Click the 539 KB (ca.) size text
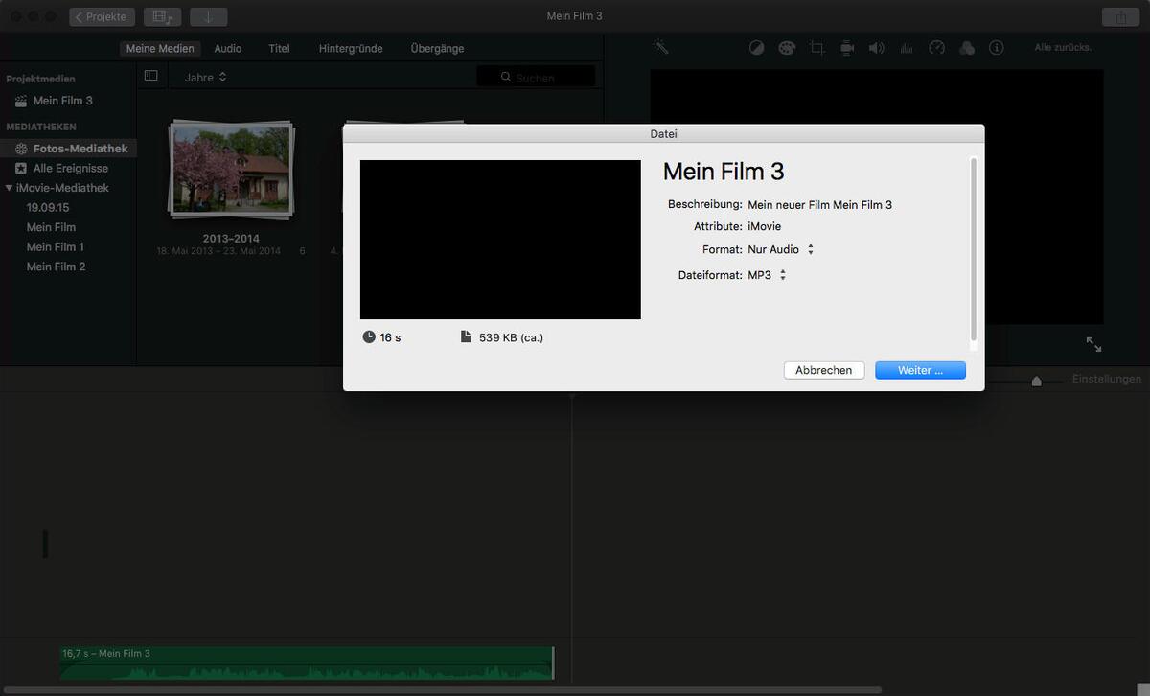 click(511, 337)
